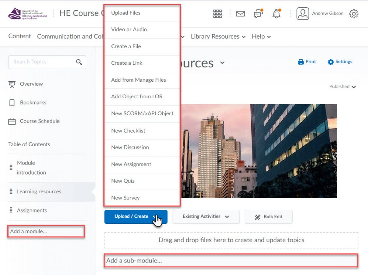Choose Create a Link

(142, 63)
